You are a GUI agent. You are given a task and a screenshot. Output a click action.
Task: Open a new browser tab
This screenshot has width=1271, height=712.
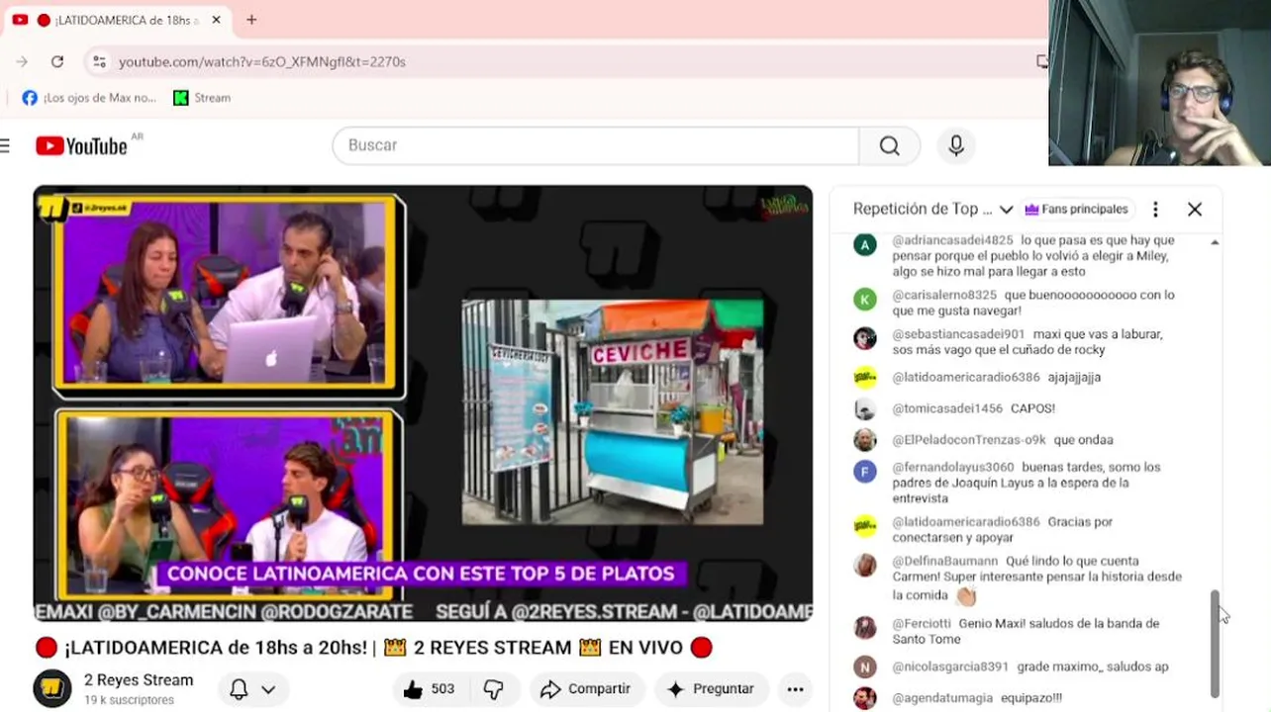(251, 20)
